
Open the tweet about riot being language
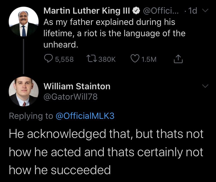(x=114, y=33)
